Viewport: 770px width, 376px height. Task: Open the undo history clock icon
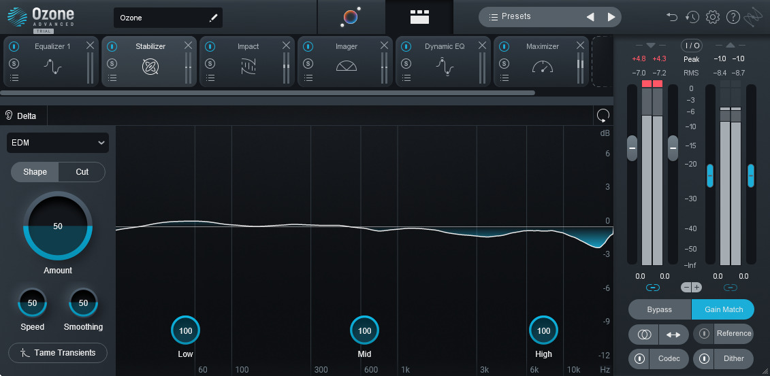pos(692,17)
